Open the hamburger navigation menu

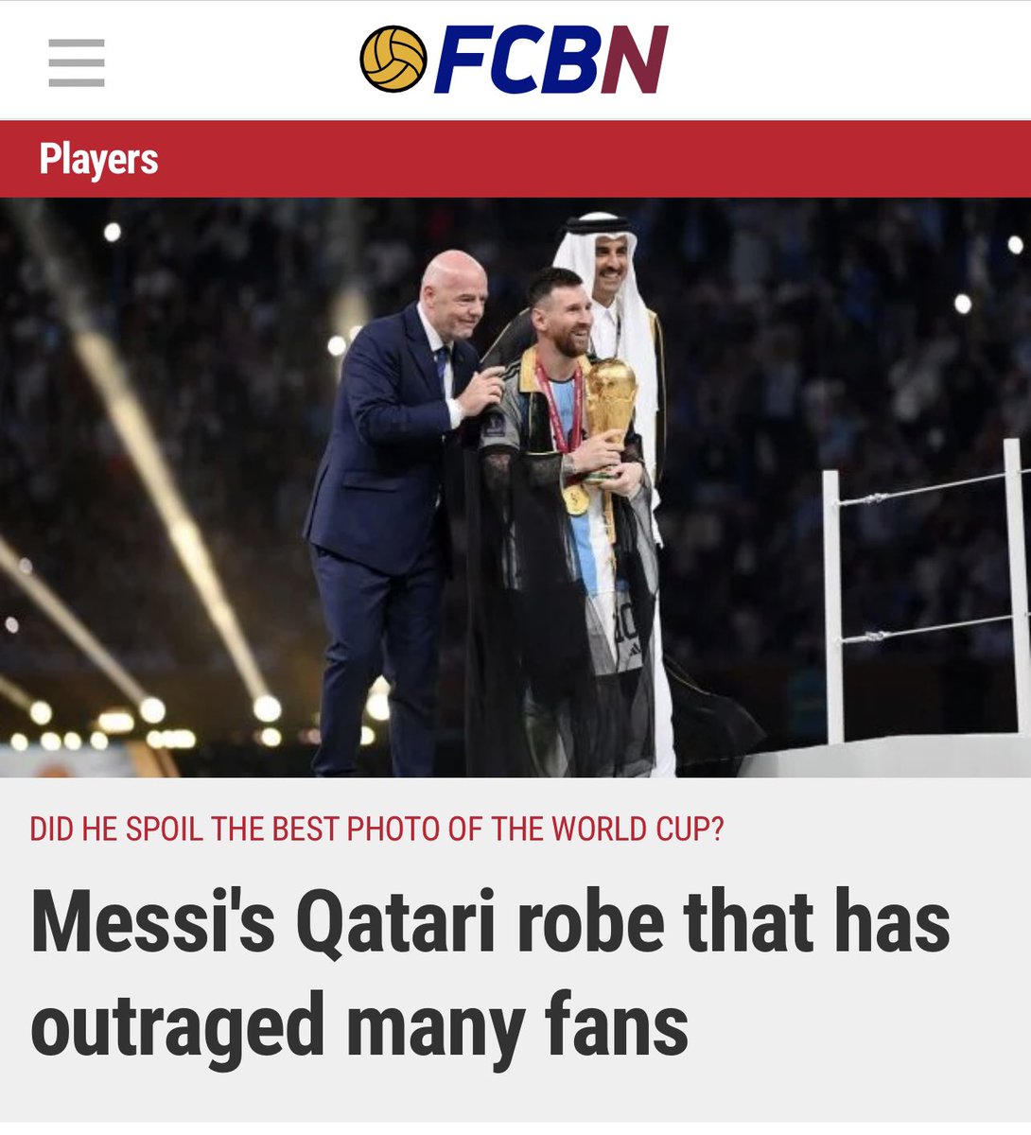[x=77, y=62]
